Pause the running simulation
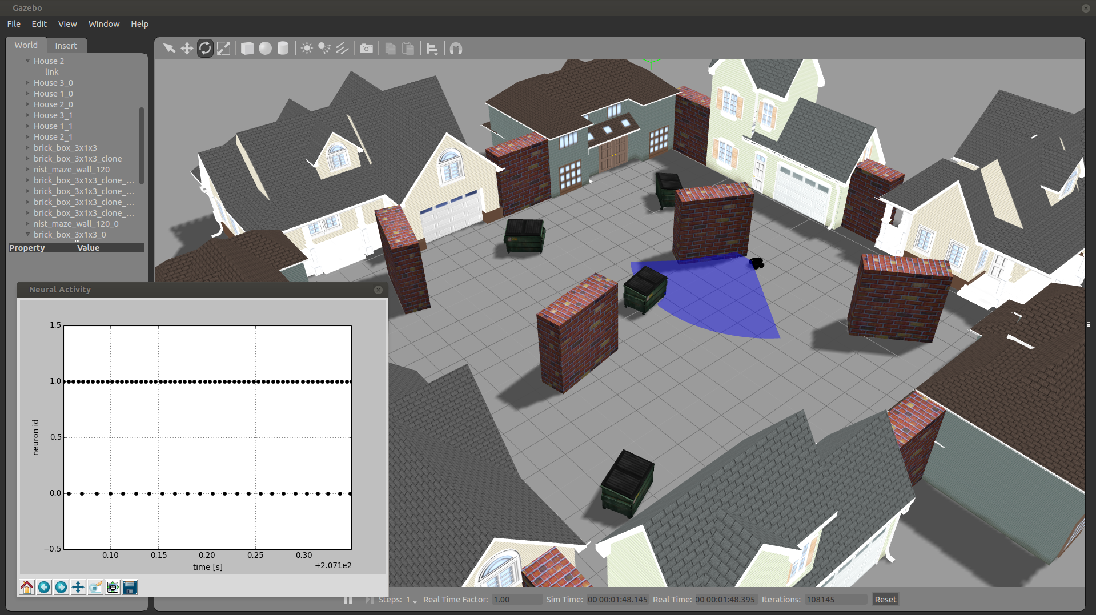 [348, 600]
